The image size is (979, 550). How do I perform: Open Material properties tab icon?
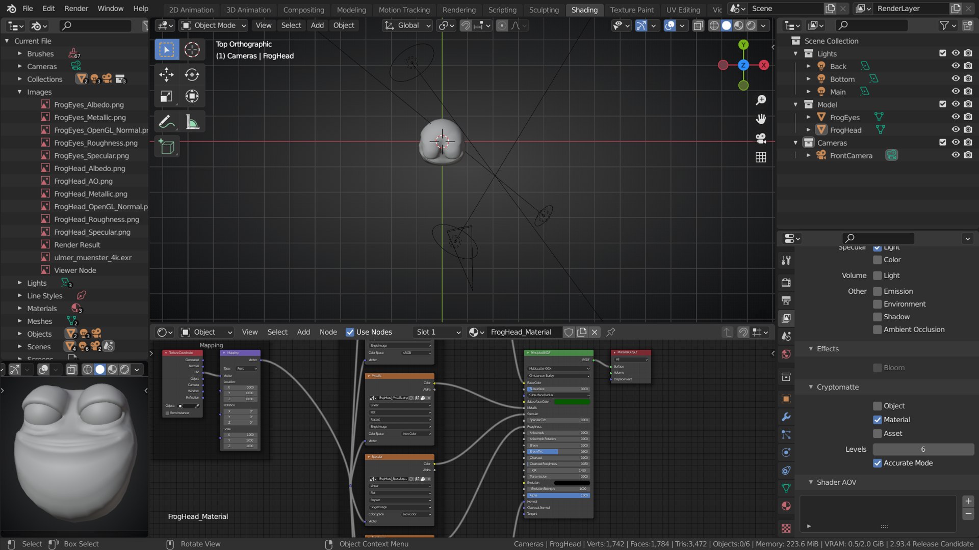coord(786,506)
